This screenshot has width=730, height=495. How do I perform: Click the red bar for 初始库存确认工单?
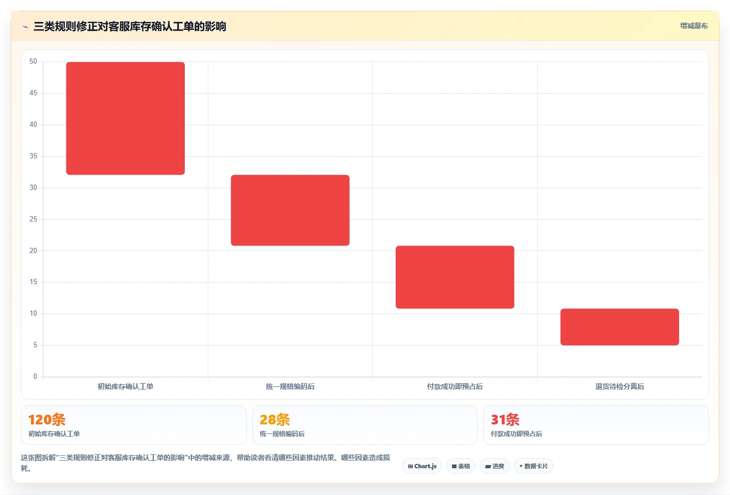click(125, 118)
